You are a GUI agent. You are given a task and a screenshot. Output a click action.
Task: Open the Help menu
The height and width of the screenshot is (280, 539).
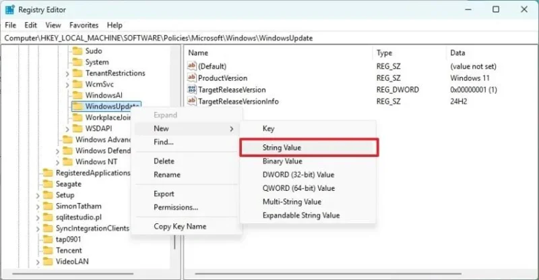[x=115, y=25]
